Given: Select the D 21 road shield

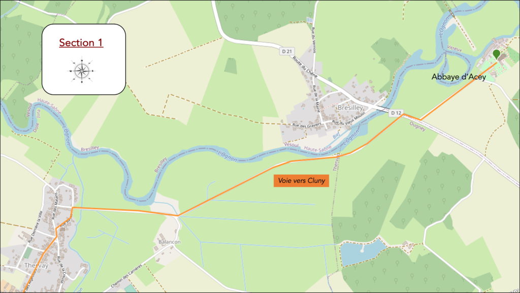Looking at the screenshot, I should click(287, 51).
